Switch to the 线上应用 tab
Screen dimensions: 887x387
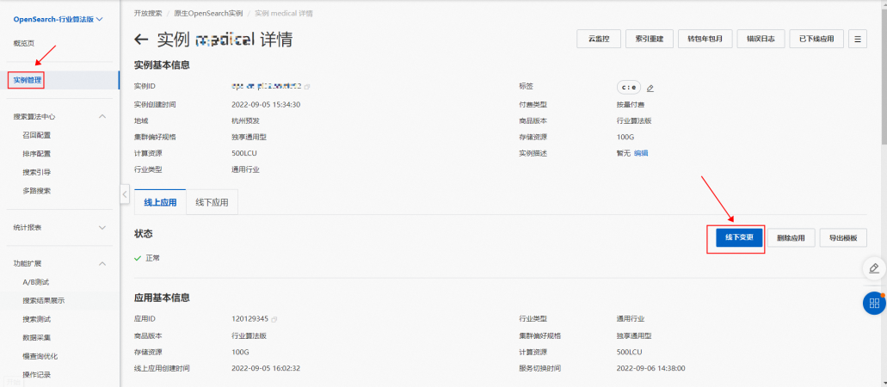160,203
